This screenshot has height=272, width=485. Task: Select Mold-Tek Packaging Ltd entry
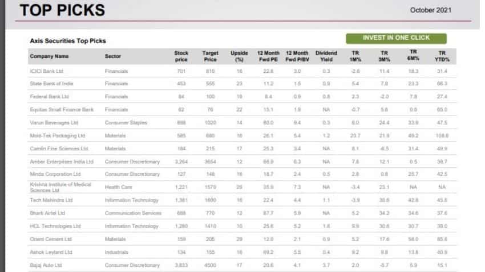coord(57,136)
